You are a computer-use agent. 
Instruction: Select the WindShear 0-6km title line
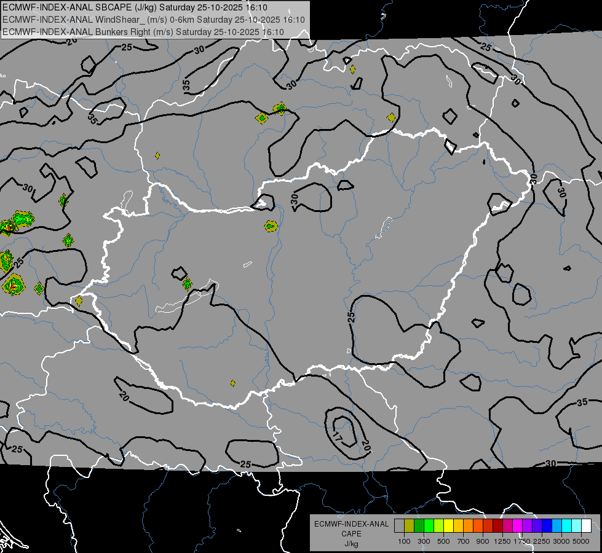(154, 20)
